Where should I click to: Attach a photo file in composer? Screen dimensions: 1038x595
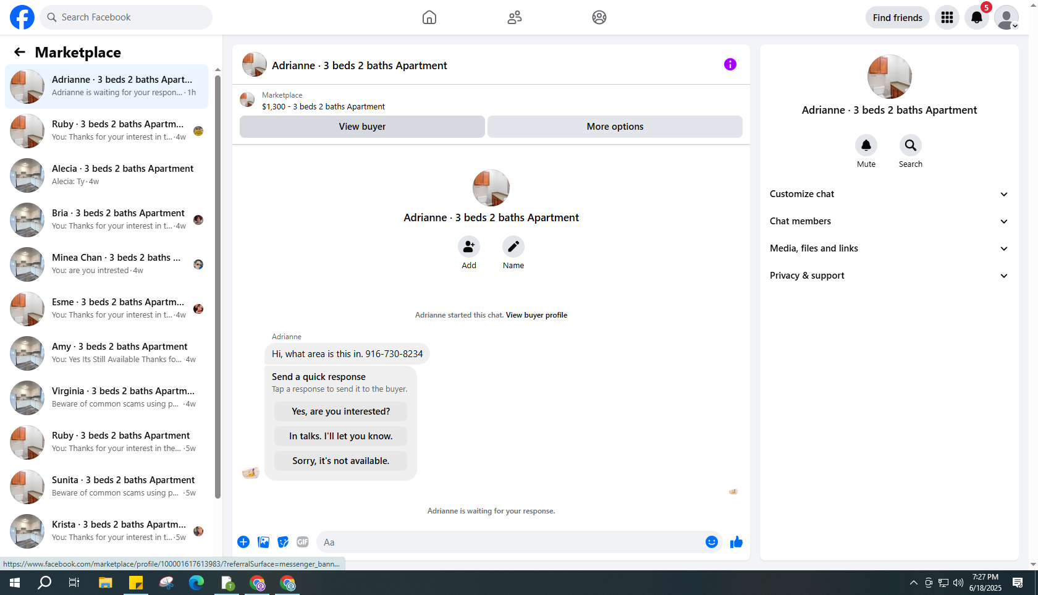[263, 542]
